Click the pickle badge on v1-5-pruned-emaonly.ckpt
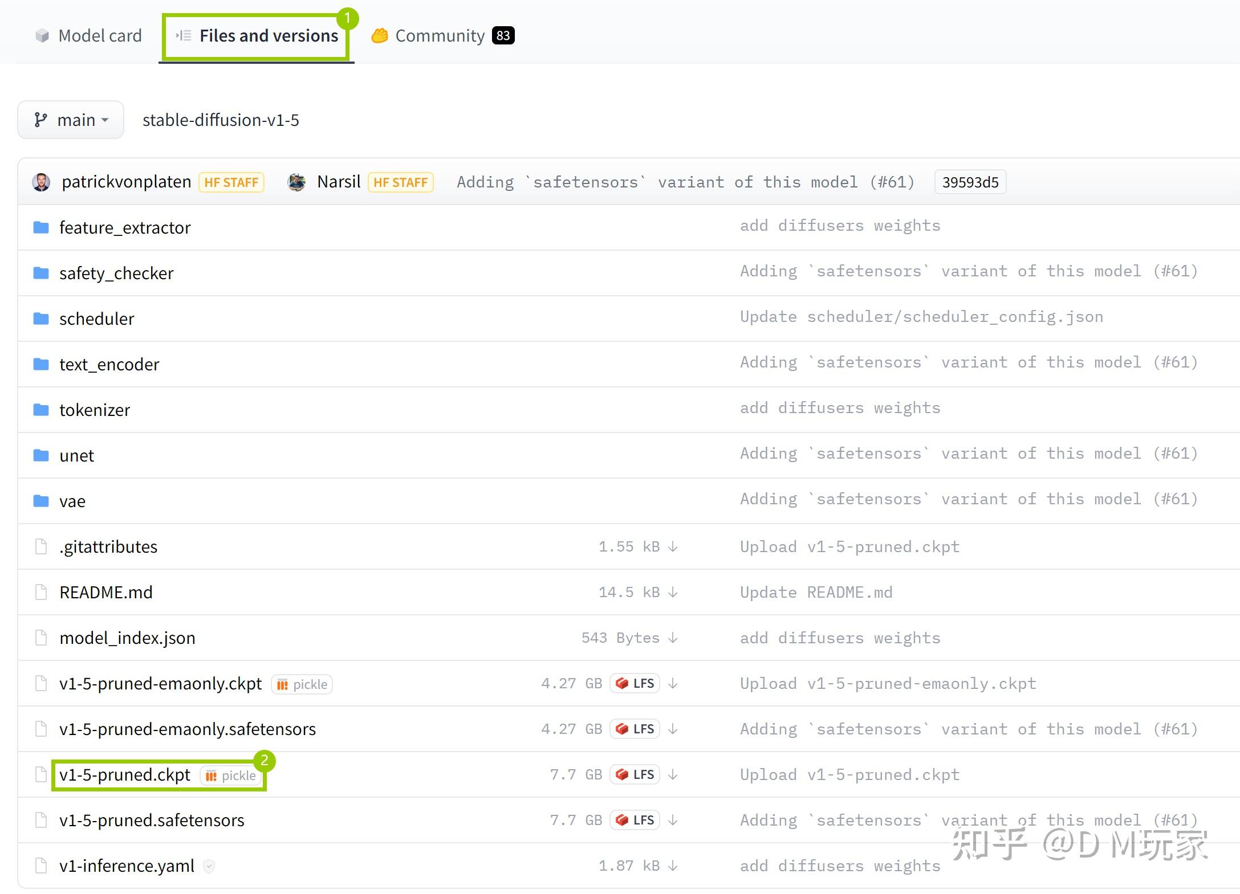This screenshot has width=1240, height=894. 302,684
